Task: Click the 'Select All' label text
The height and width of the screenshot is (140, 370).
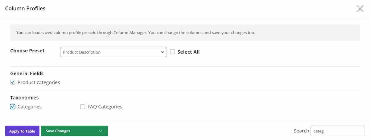Action: (188, 52)
